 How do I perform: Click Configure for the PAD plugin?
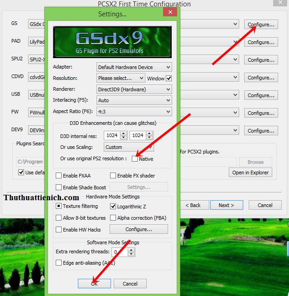coord(261,42)
